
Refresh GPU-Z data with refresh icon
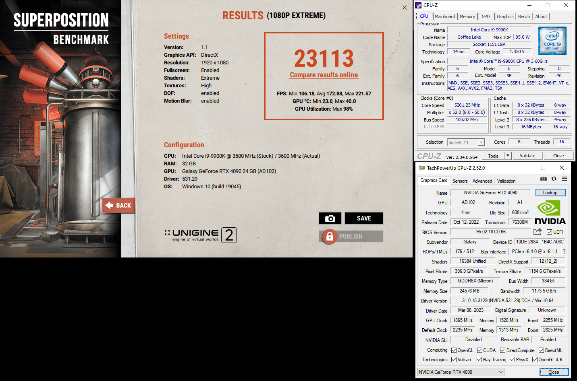(554, 179)
